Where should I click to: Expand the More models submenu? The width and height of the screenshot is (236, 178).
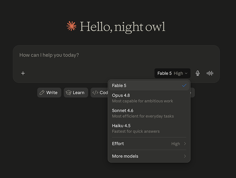[x=149, y=156]
